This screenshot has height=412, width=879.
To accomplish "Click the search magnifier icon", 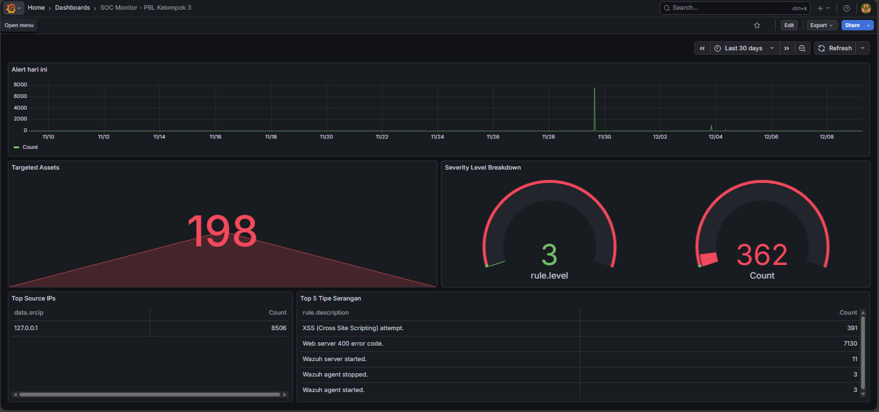I will (x=667, y=8).
